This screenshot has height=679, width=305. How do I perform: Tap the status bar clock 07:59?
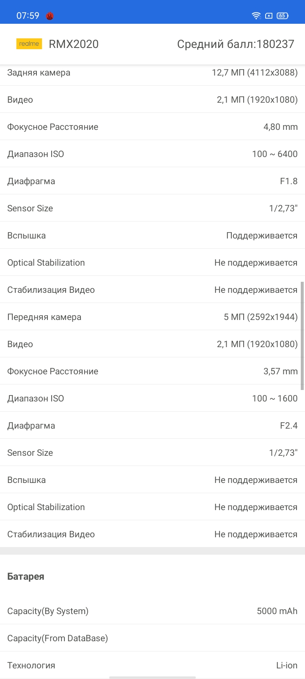(x=28, y=16)
